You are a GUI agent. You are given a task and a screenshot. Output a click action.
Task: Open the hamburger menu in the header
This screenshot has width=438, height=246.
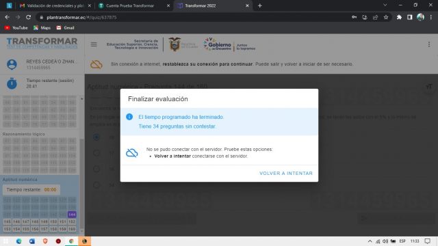(94, 44)
